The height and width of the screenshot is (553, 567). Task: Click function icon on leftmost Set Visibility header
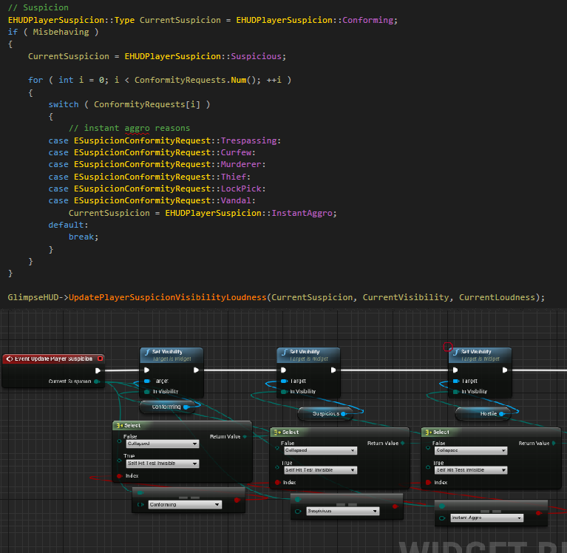tap(147, 352)
